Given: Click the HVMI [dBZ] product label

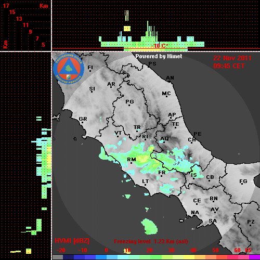Looking at the screenshot, I should [x=72, y=241].
